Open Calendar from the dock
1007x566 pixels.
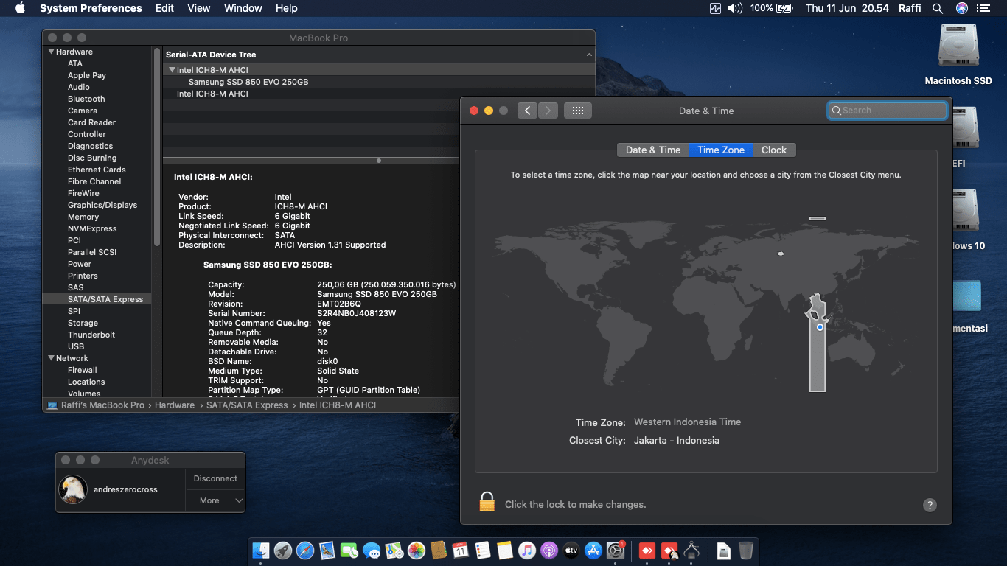tap(460, 550)
